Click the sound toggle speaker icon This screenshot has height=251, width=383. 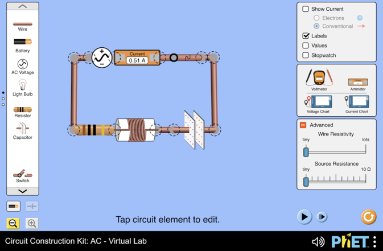tap(318, 242)
